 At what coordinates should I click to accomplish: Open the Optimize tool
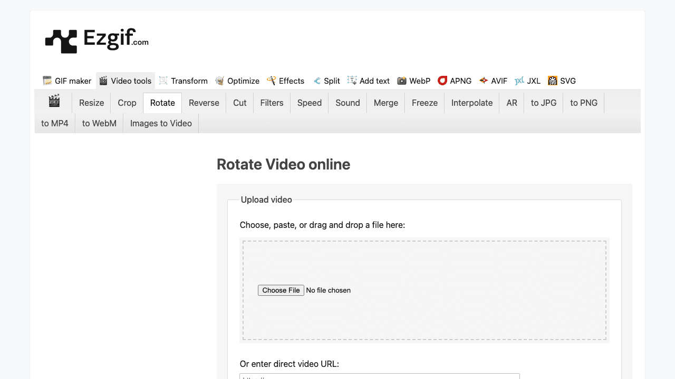(x=237, y=81)
